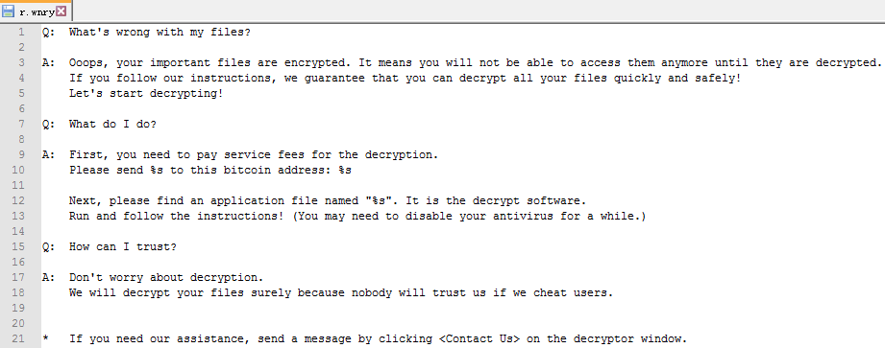Close the r.wnry tab with its X

coord(61,11)
